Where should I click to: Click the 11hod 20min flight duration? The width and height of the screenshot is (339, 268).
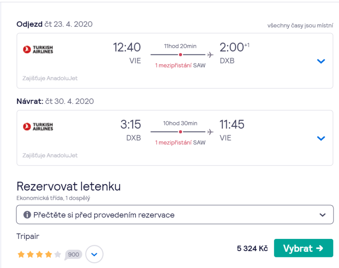[x=180, y=46]
